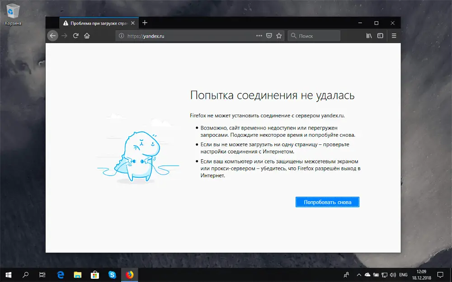Bookmark this page with the star icon
452x282 pixels.
(x=279, y=36)
